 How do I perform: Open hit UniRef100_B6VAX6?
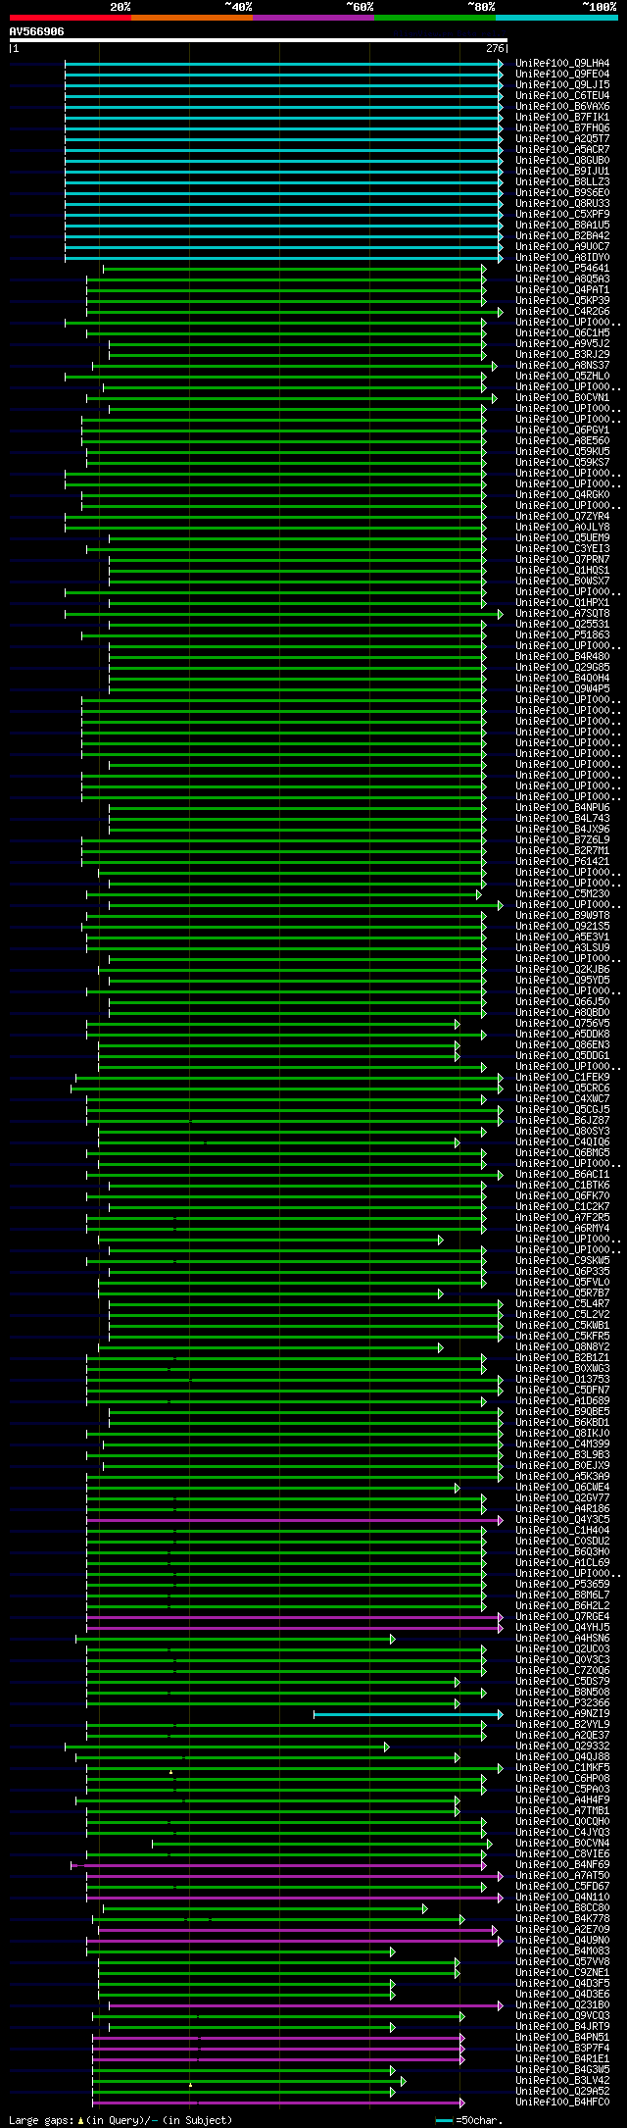(562, 107)
